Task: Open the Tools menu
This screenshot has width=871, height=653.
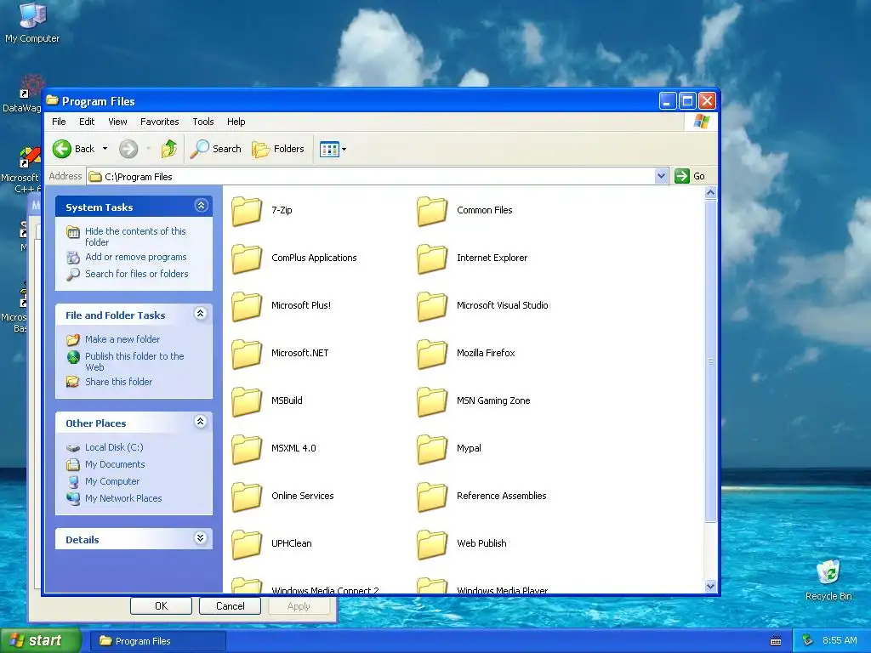Action: coord(203,122)
